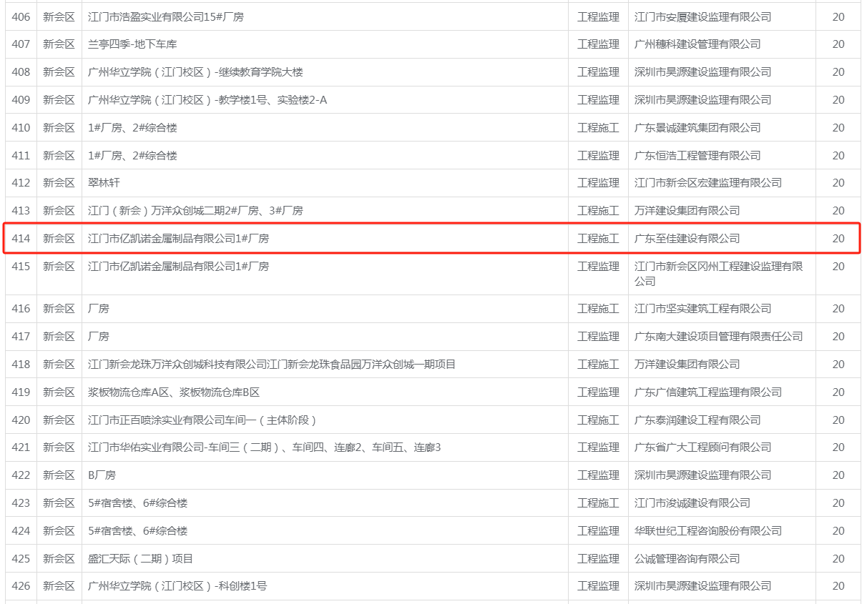Click 工程施工 in row 414
This screenshot has width=867, height=604.
(x=598, y=239)
